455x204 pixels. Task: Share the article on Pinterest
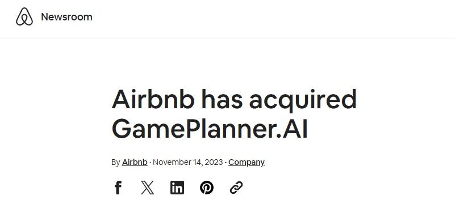coord(207,188)
